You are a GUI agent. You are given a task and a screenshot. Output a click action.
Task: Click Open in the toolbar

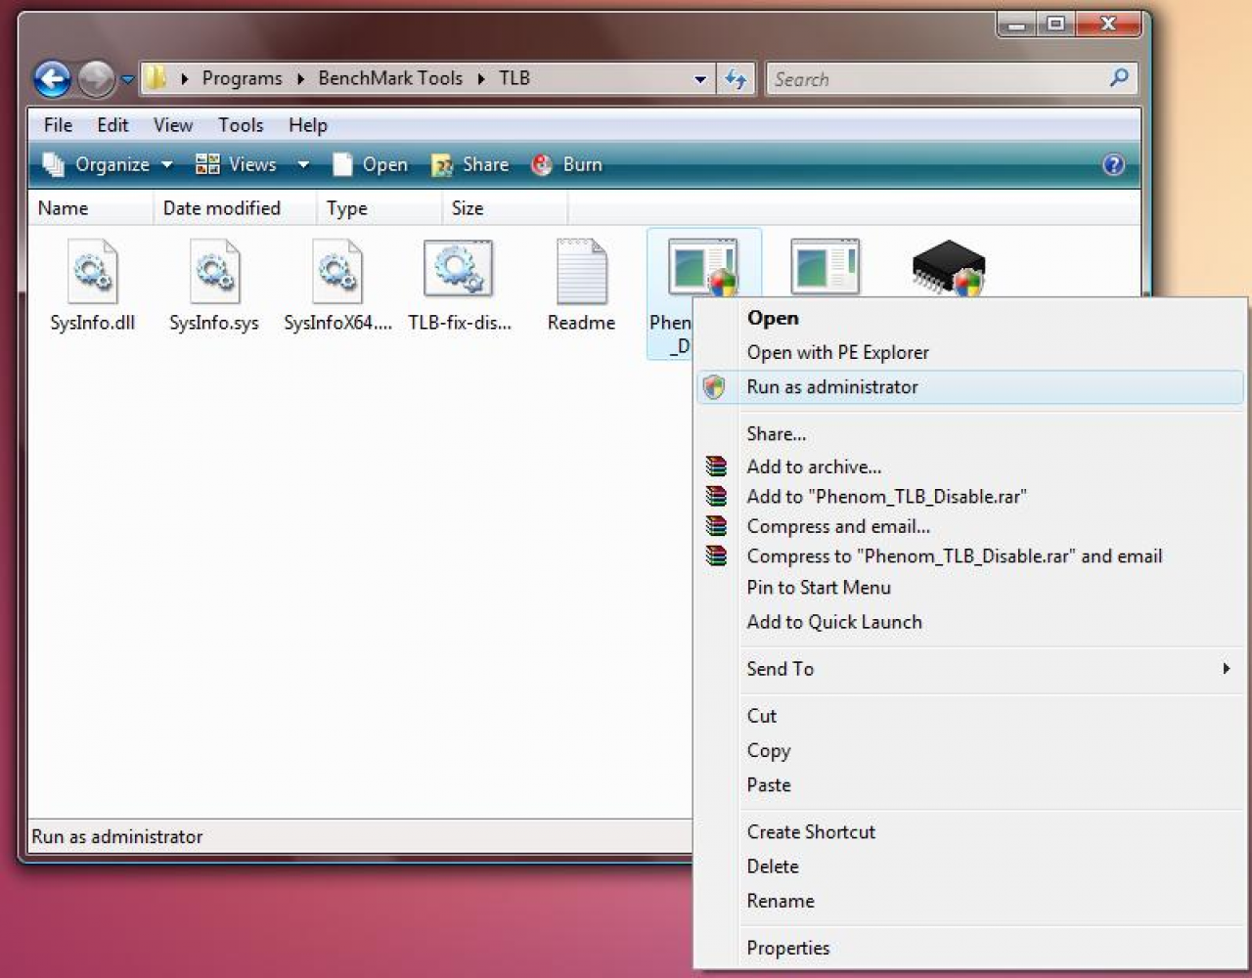[x=370, y=164]
